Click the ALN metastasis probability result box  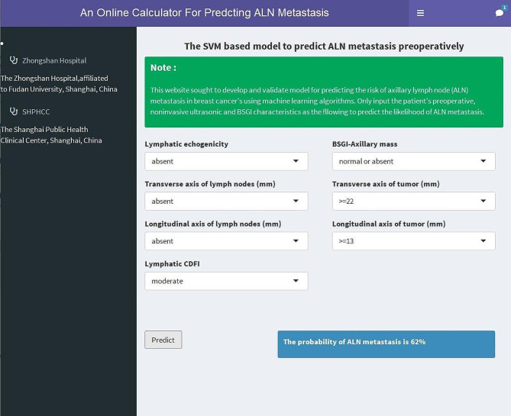coord(386,344)
